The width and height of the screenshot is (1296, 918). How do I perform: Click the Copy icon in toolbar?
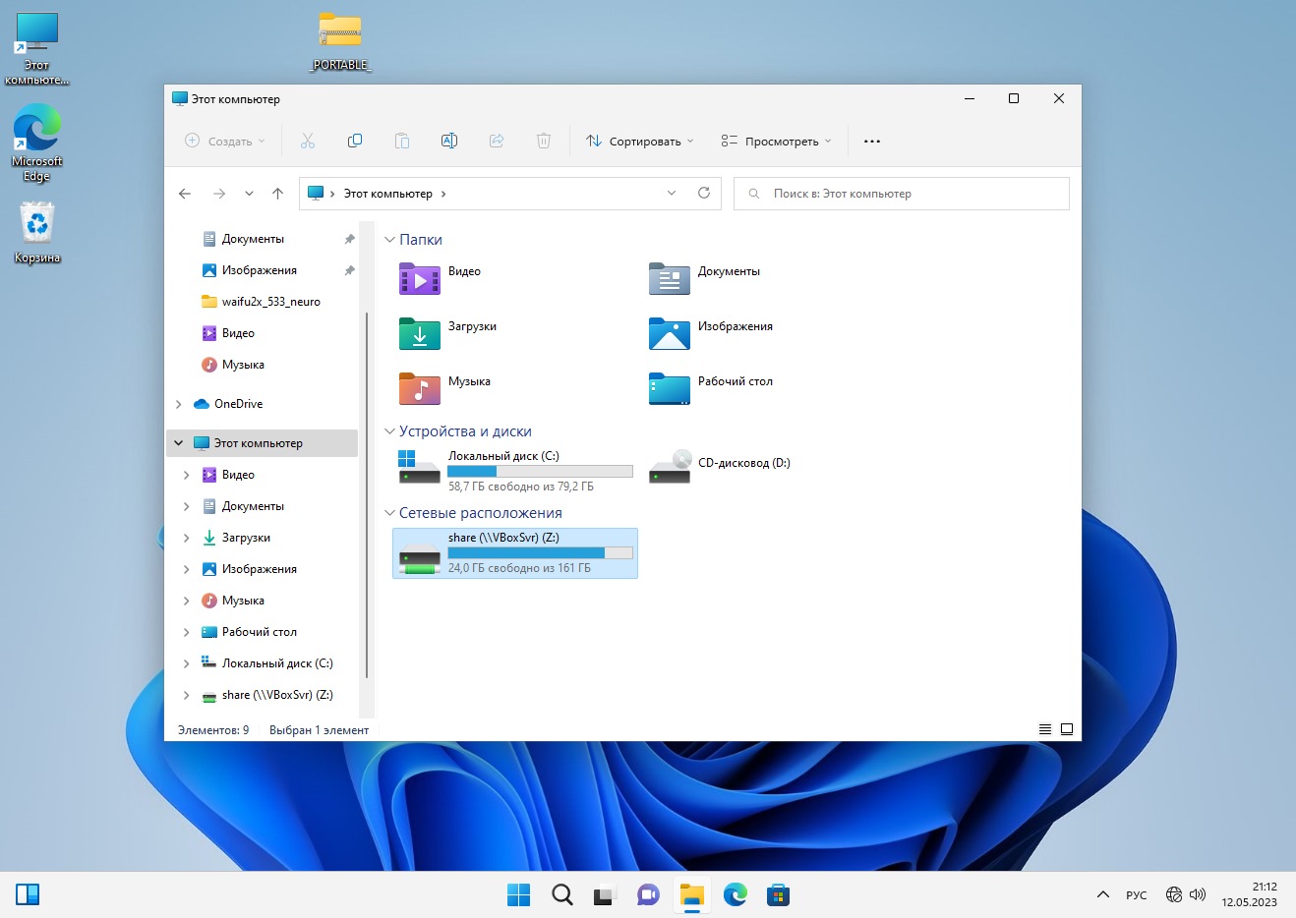pos(355,141)
